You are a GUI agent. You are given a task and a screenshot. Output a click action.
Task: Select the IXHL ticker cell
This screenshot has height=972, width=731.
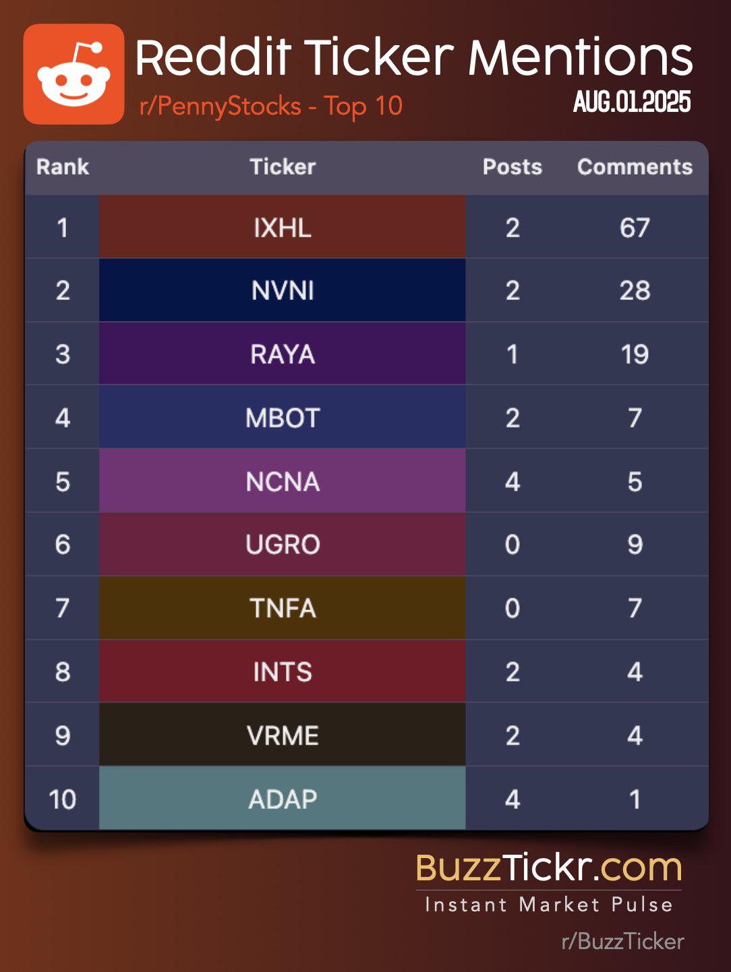(x=283, y=227)
